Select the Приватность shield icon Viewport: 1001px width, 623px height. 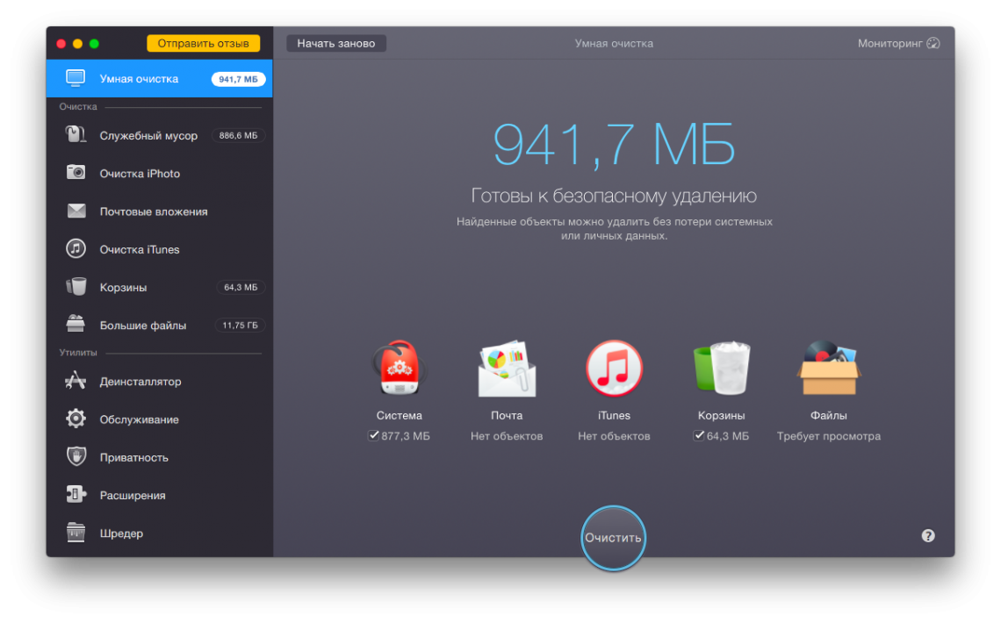tap(76, 456)
